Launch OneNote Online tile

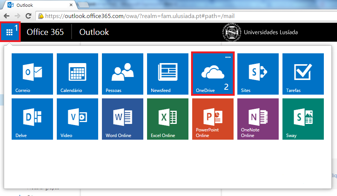[258, 119]
